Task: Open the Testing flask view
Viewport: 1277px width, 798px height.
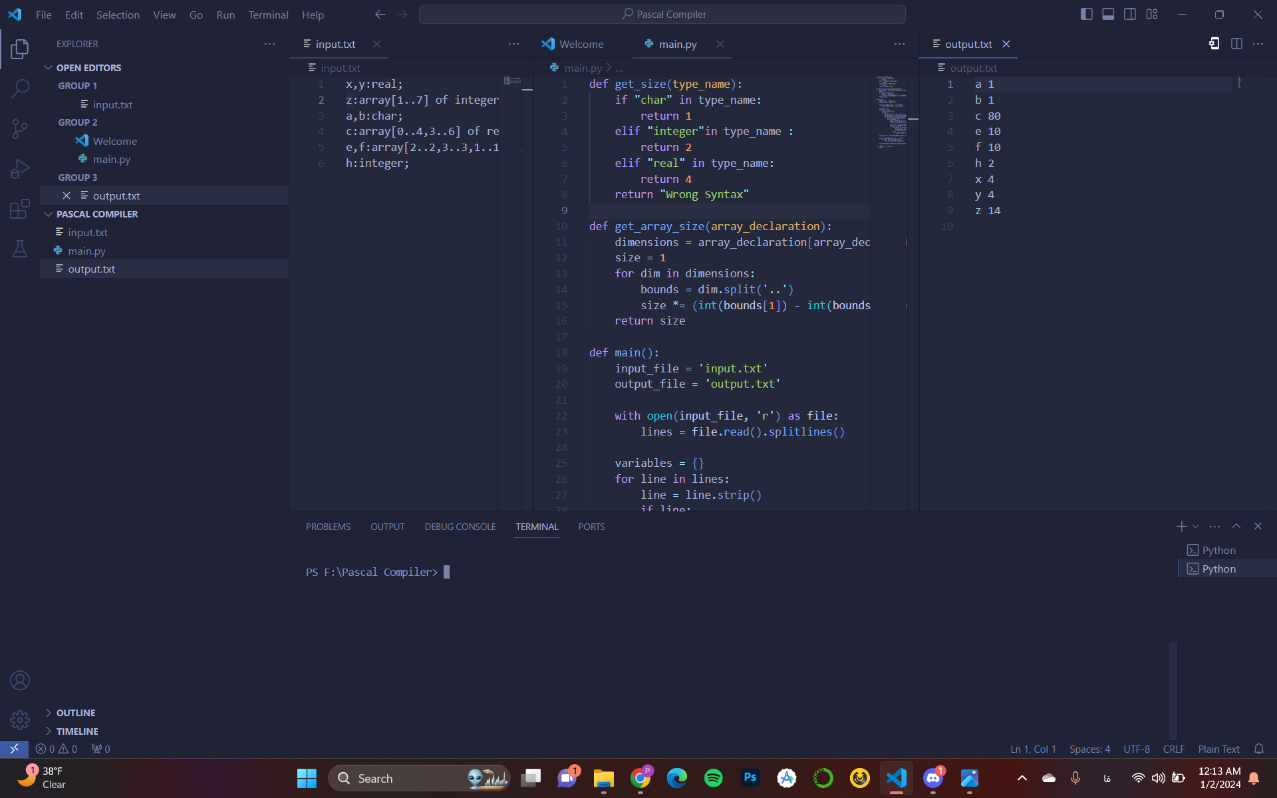Action: (20, 249)
